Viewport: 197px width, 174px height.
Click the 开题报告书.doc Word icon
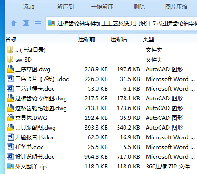pos(11,137)
